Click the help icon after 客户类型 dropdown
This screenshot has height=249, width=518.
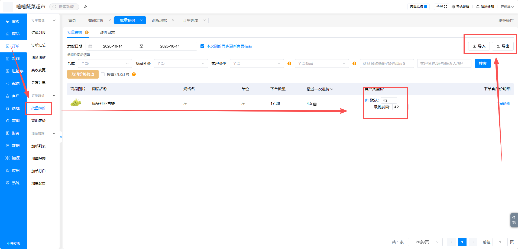289,63
